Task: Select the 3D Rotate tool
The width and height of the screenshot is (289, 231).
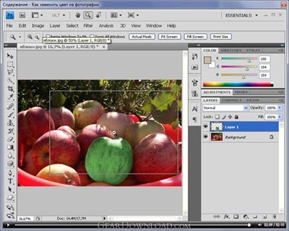Action: pyautogui.click(x=10, y=207)
